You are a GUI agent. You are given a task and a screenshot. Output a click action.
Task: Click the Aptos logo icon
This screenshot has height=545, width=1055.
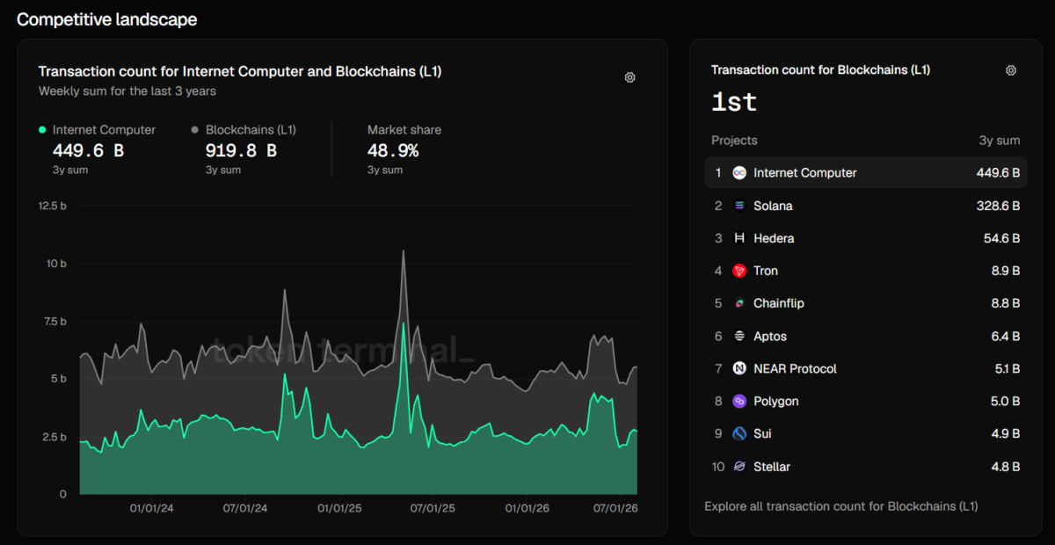point(739,336)
